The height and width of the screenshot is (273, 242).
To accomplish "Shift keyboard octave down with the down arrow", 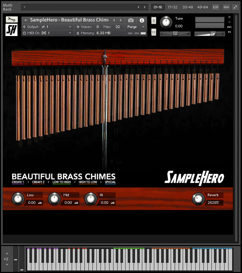I will point(7,265).
